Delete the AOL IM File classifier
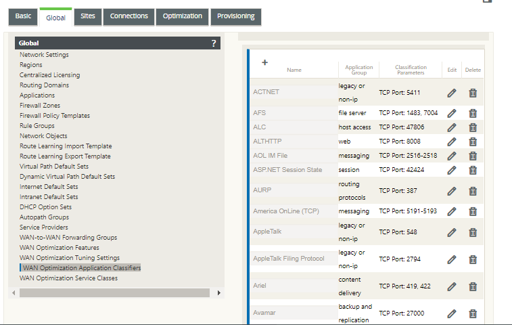The image size is (512, 325). [x=473, y=156]
